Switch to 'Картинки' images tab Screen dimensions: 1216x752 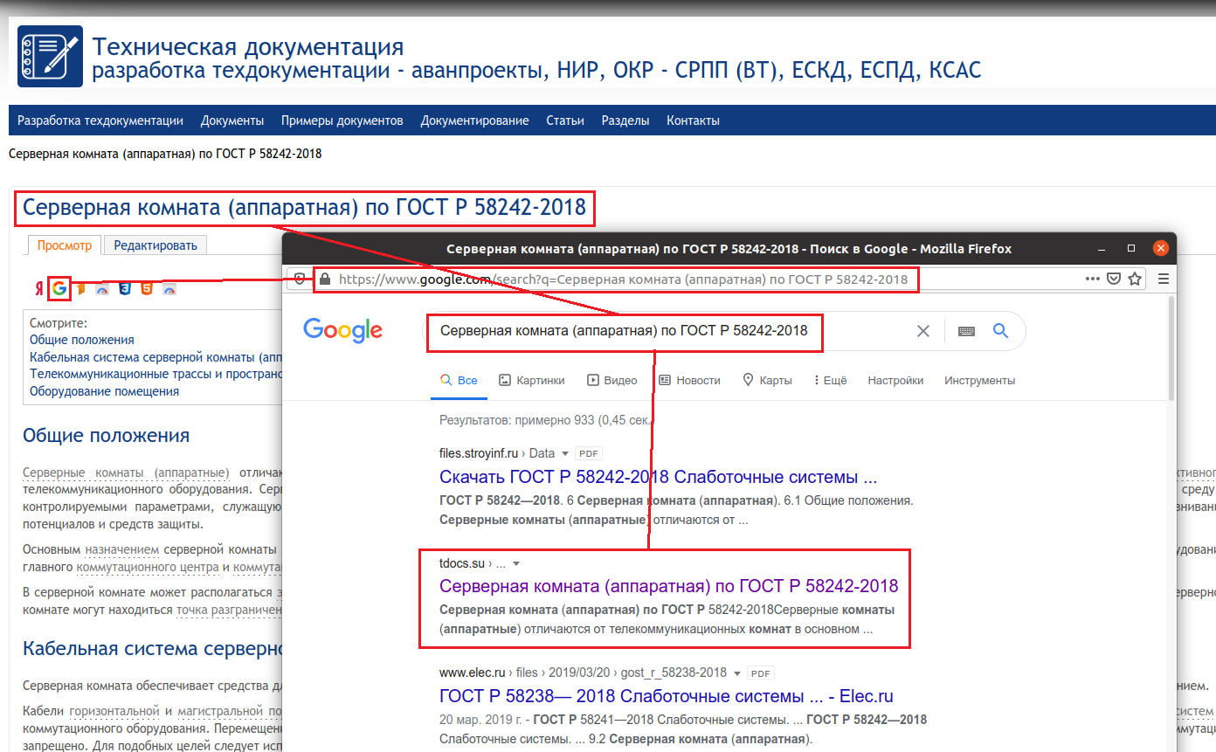pyautogui.click(x=532, y=381)
